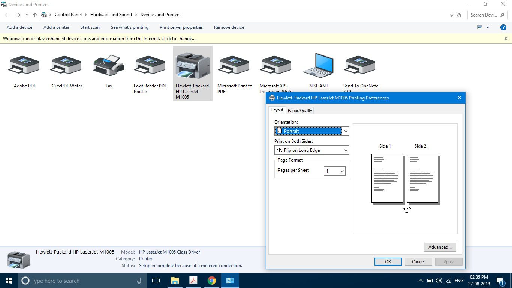The width and height of the screenshot is (512, 288).
Task: Switch to the Paper/Quality tab
Action: [x=300, y=111]
